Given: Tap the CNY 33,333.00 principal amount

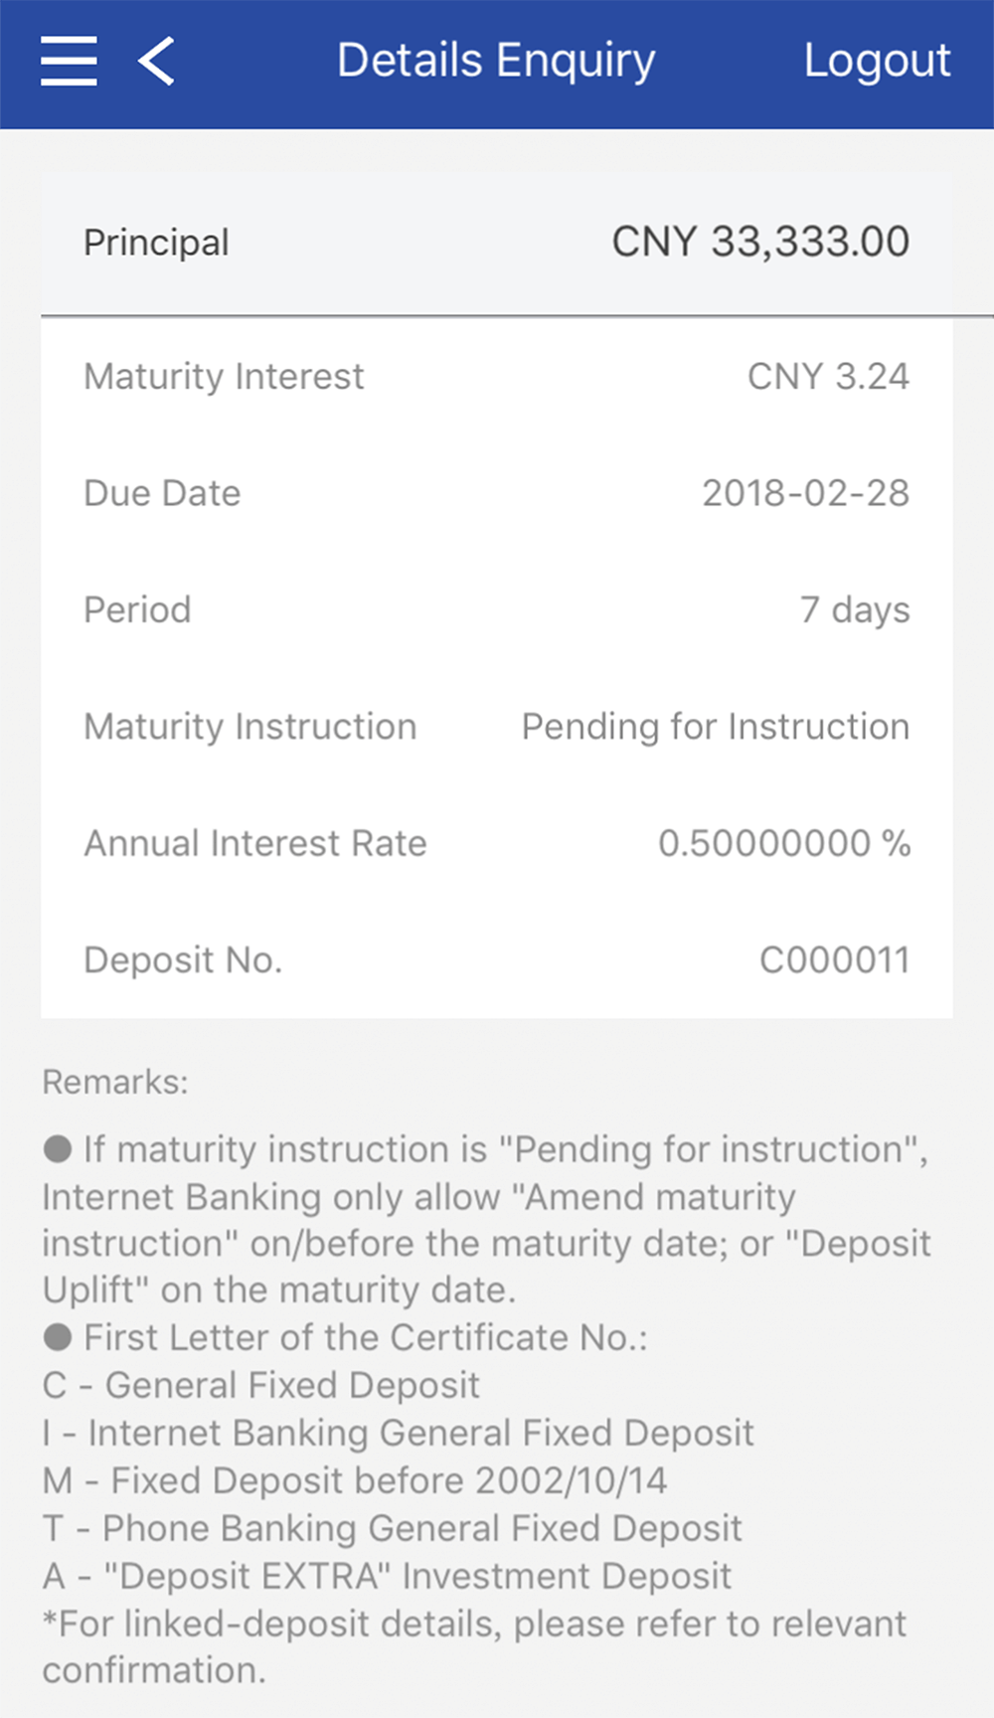Looking at the screenshot, I should (x=760, y=243).
